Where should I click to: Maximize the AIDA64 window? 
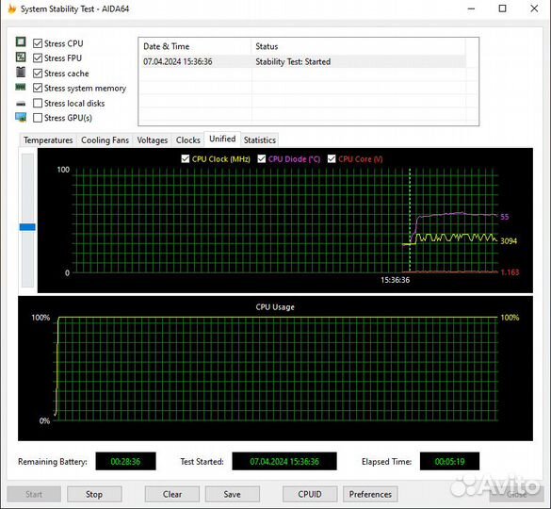pyautogui.click(x=503, y=8)
